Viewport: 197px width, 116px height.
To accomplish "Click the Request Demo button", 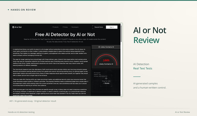I will click(99, 27).
